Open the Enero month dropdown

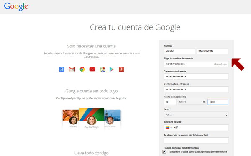click(x=192, y=102)
